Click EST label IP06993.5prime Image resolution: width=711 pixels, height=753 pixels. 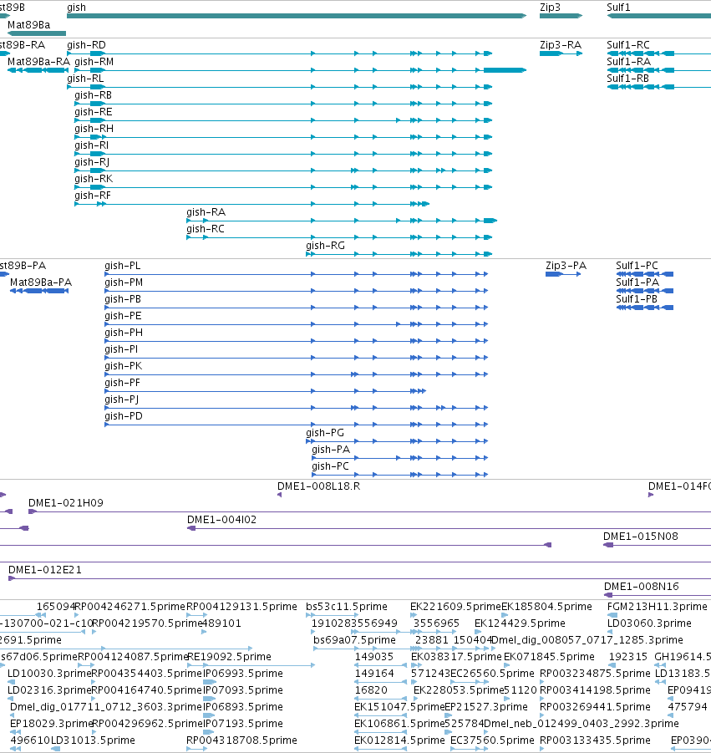point(242,674)
